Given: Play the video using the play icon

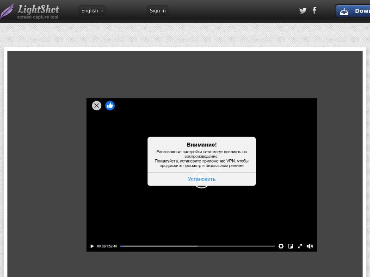Looking at the screenshot, I should pos(92,246).
